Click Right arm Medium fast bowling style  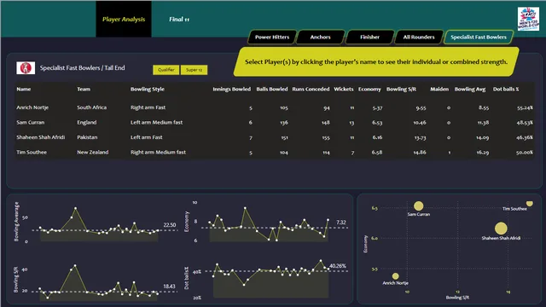[x=158, y=153]
